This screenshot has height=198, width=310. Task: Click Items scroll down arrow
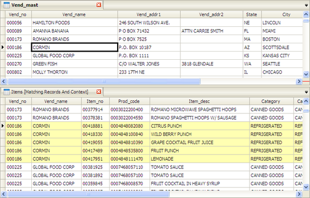306,187
